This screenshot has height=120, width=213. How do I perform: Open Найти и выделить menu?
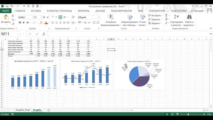189,20
